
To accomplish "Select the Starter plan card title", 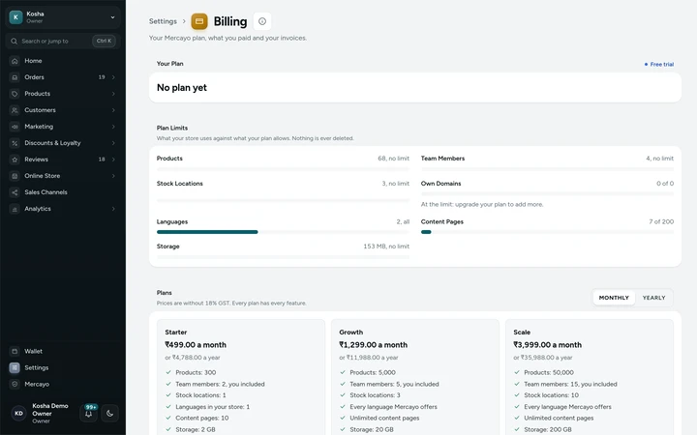I will (x=176, y=332).
